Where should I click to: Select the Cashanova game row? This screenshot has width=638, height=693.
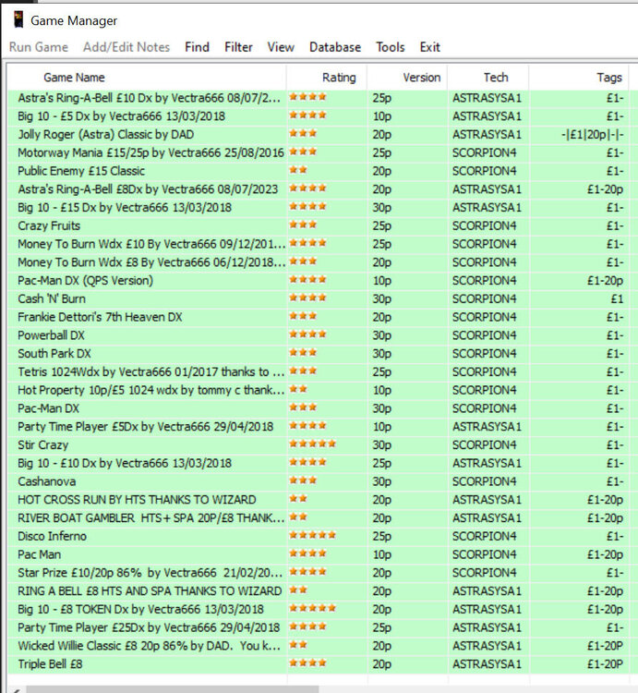(322, 481)
